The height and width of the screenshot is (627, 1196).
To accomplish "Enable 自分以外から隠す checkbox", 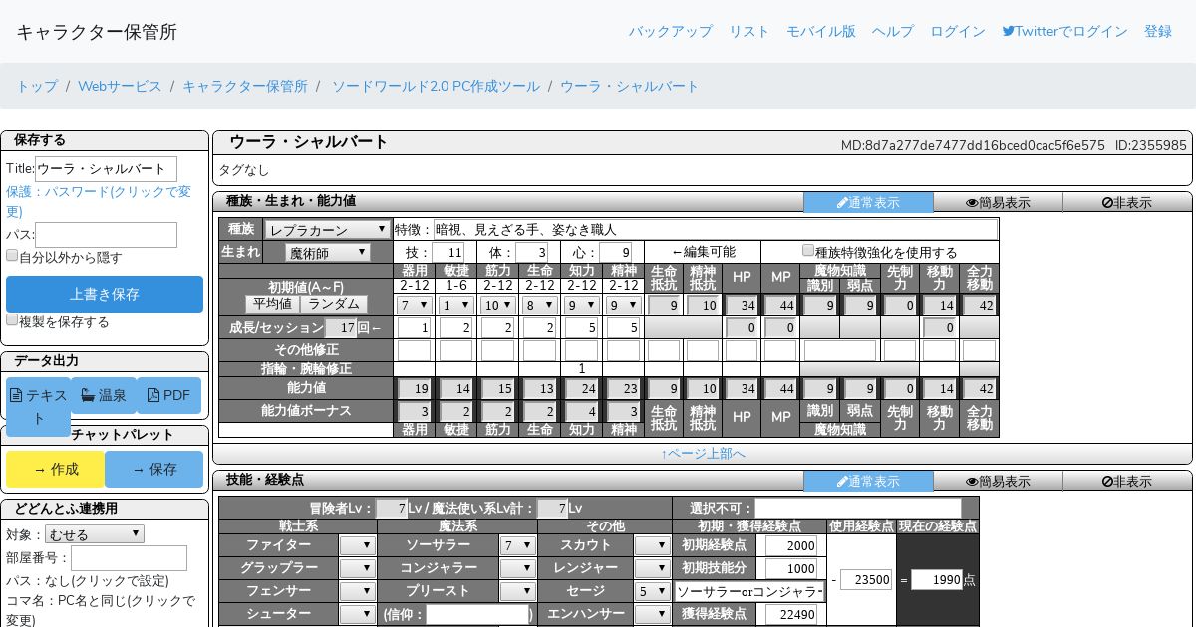I will click(12, 256).
